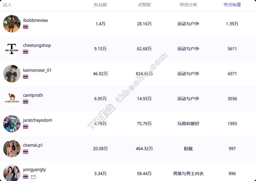Click Thailand flag under yongyangty
Viewport: 256px width, 181px height.
(26, 177)
